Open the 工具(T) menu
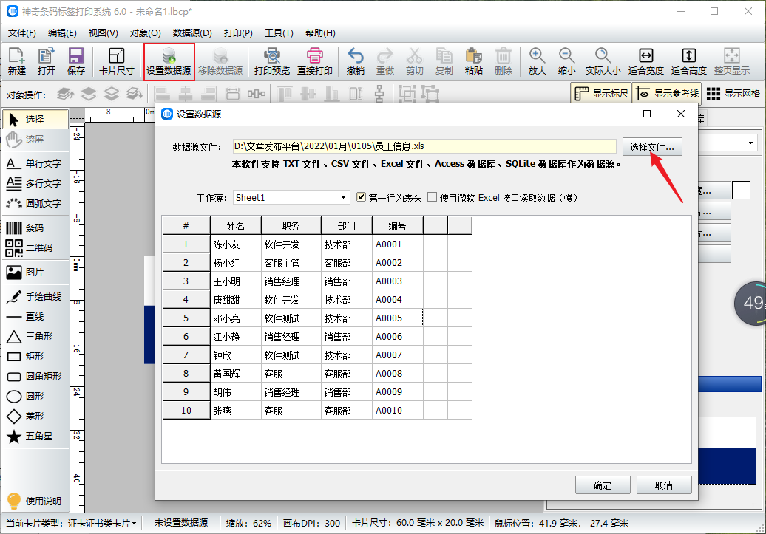Screen dimensions: 766x534 pyautogui.click(x=279, y=33)
